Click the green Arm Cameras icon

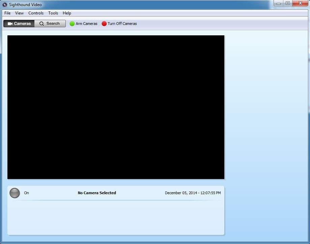[72, 24]
